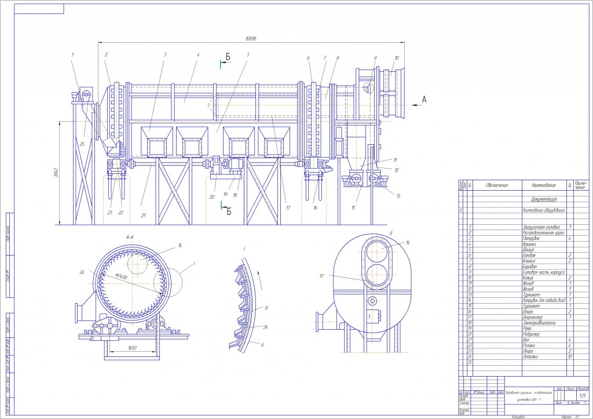Image resolution: width=593 pixels, height=419 pixels.
Task: Click the 'Патрубок' entry in row 3
Action: point(531,239)
